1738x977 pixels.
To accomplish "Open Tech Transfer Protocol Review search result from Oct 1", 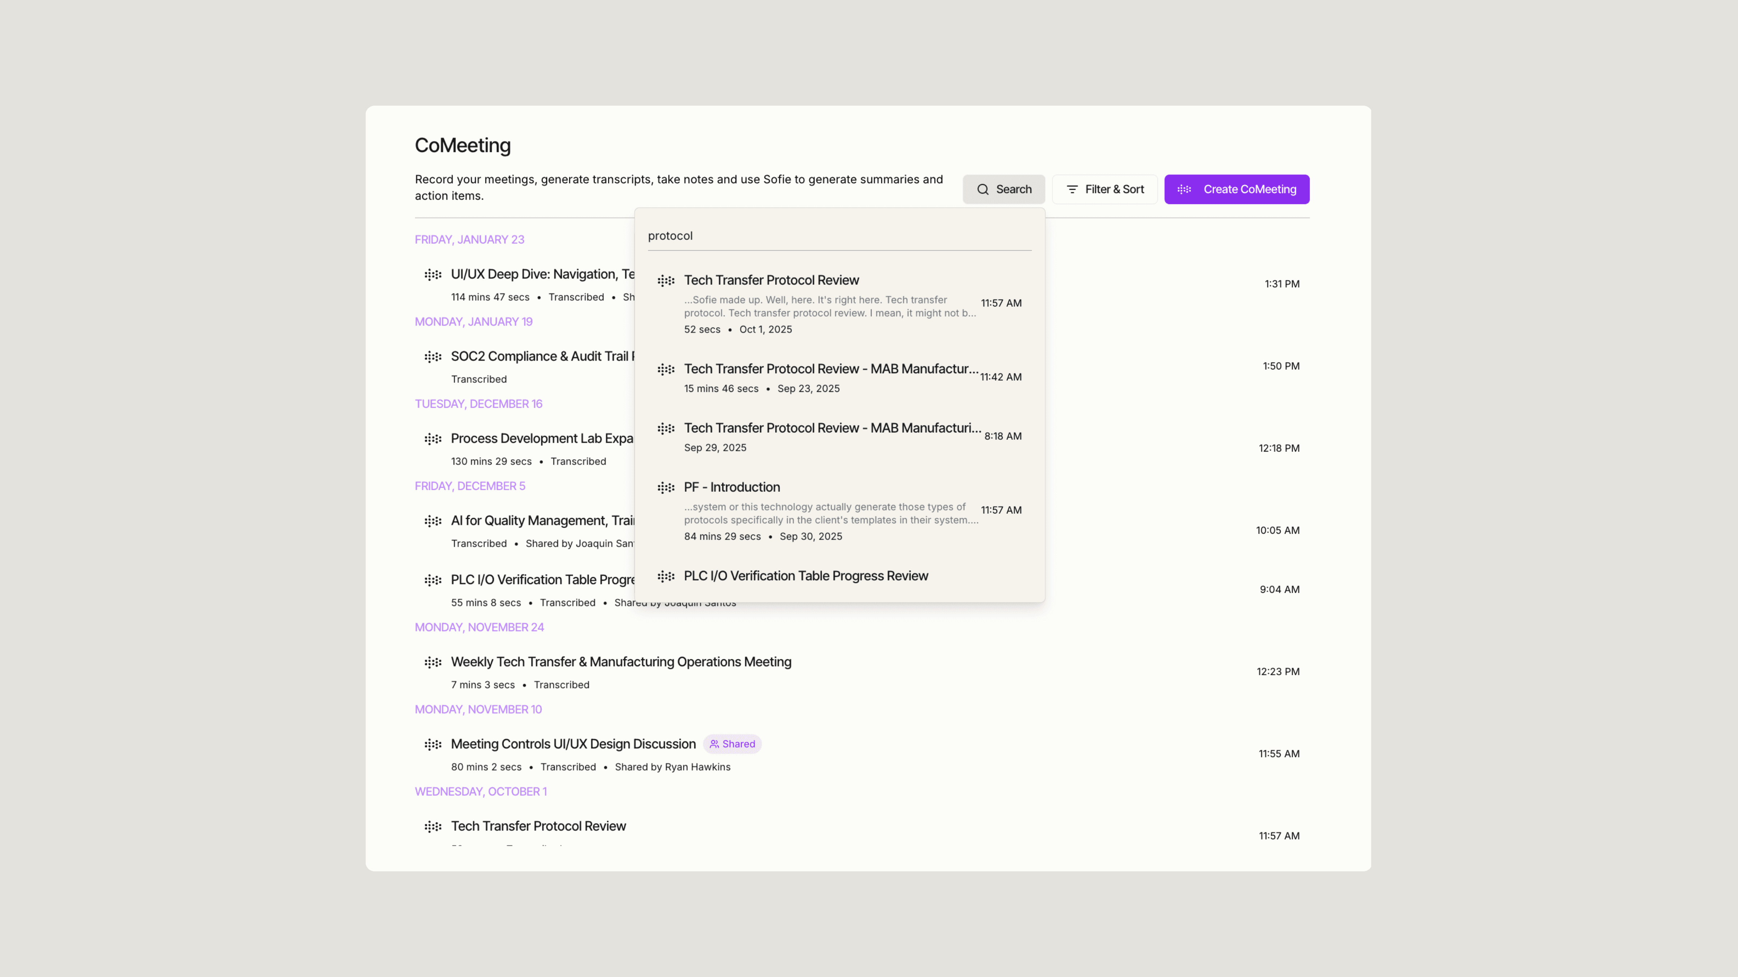I will point(771,280).
